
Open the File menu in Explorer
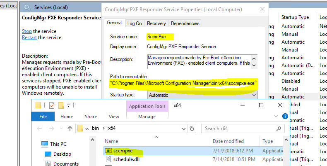pos(43,117)
